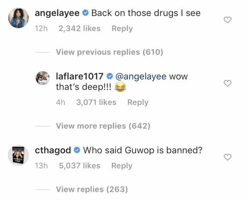Image resolution: width=246 pixels, height=202 pixels.
Task: Like laflare1017's reply with heart icon
Action: tap(227, 83)
